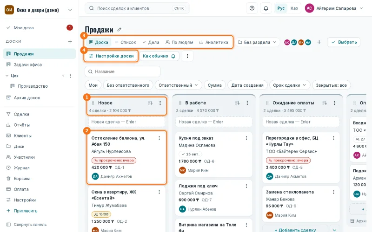Switch to the Аналитика view tab
372x232 pixels.
click(x=213, y=42)
